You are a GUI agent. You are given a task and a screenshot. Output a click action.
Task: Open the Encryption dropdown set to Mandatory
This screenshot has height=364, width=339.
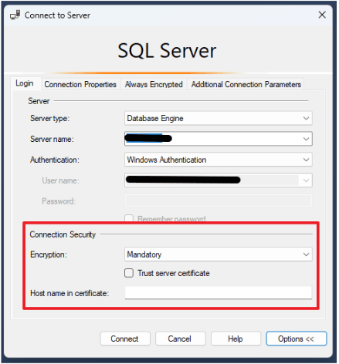[x=219, y=254]
